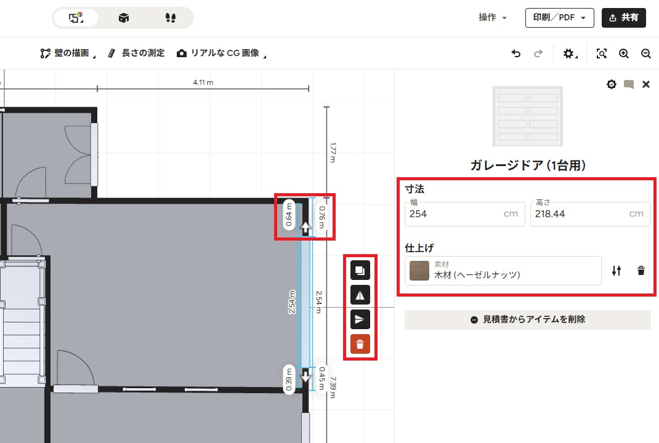
Task: Select the 長さの測定 measure tool
Action: coord(136,54)
